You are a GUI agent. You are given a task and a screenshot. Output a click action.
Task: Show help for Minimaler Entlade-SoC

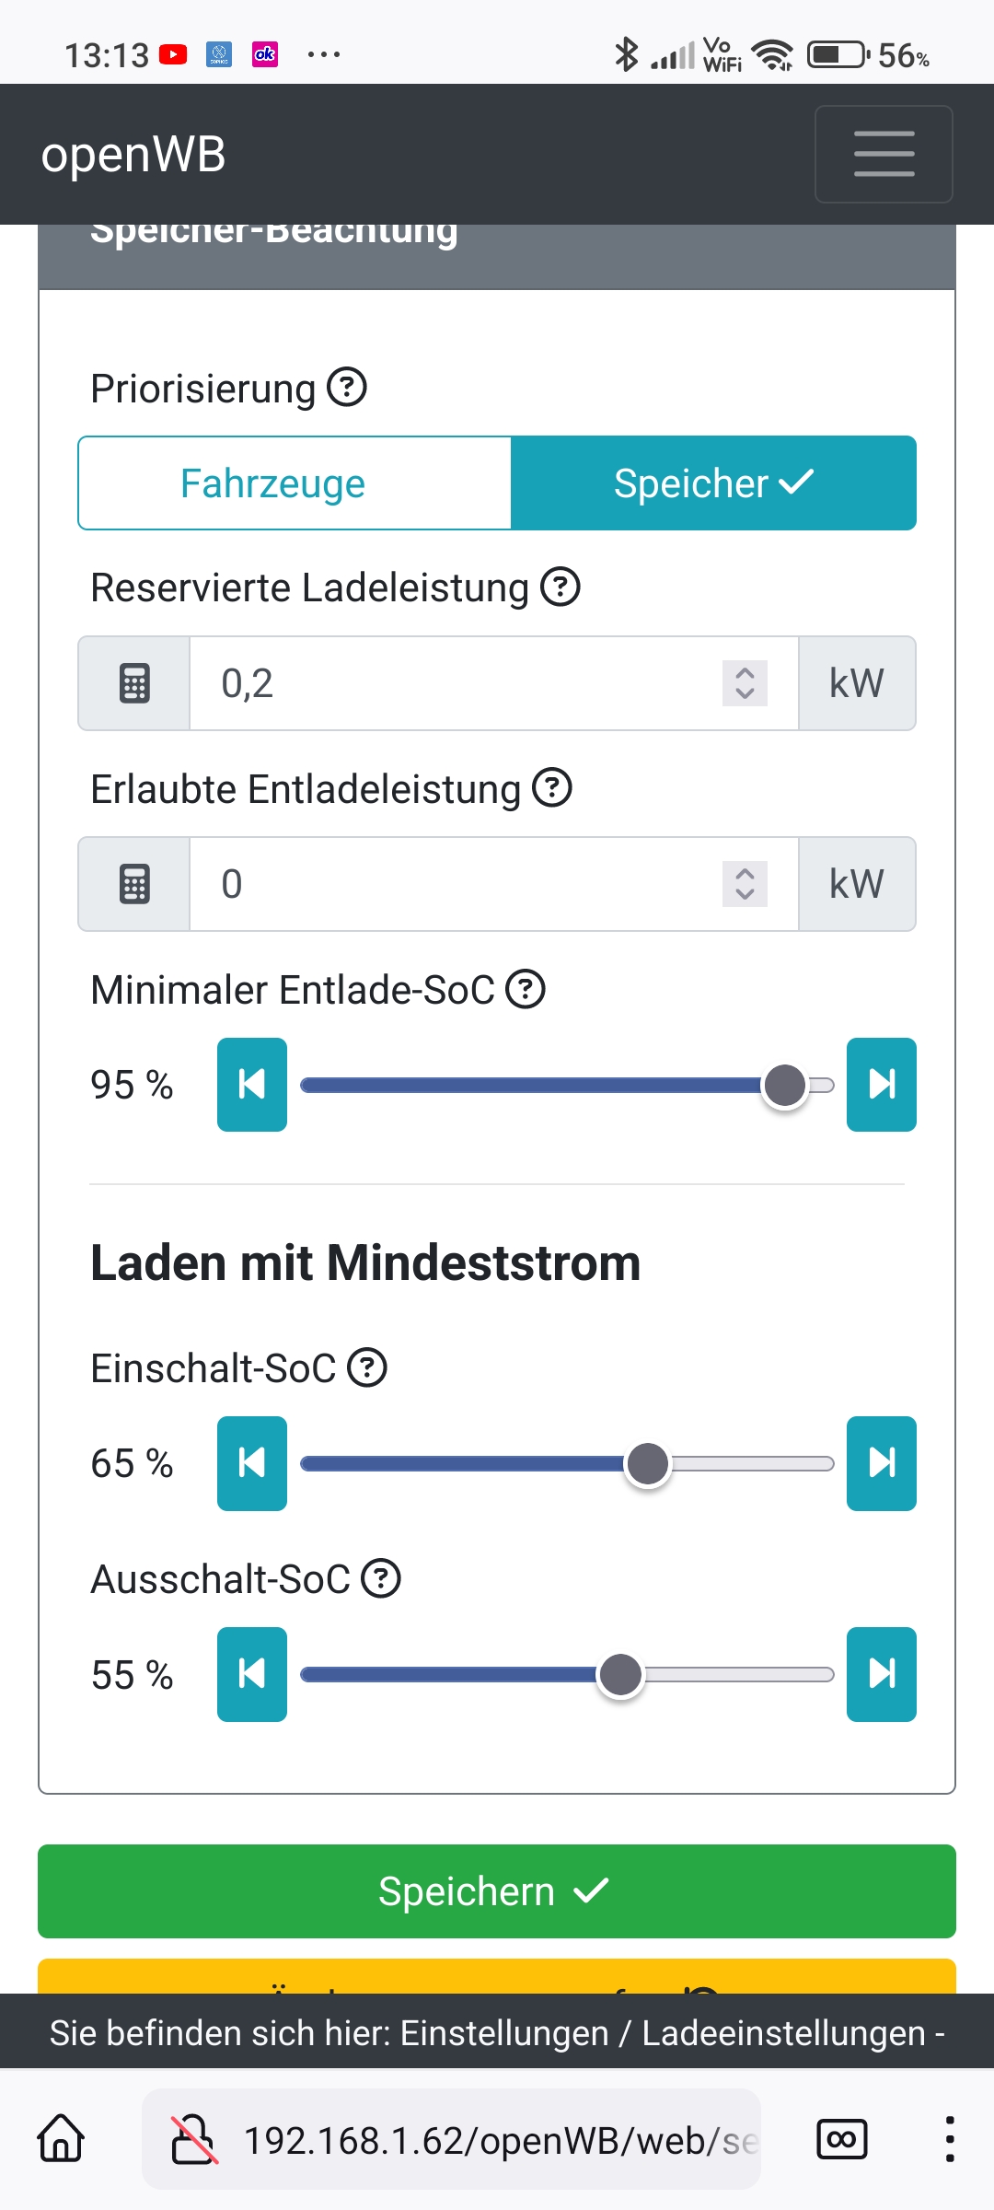pyautogui.click(x=526, y=990)
